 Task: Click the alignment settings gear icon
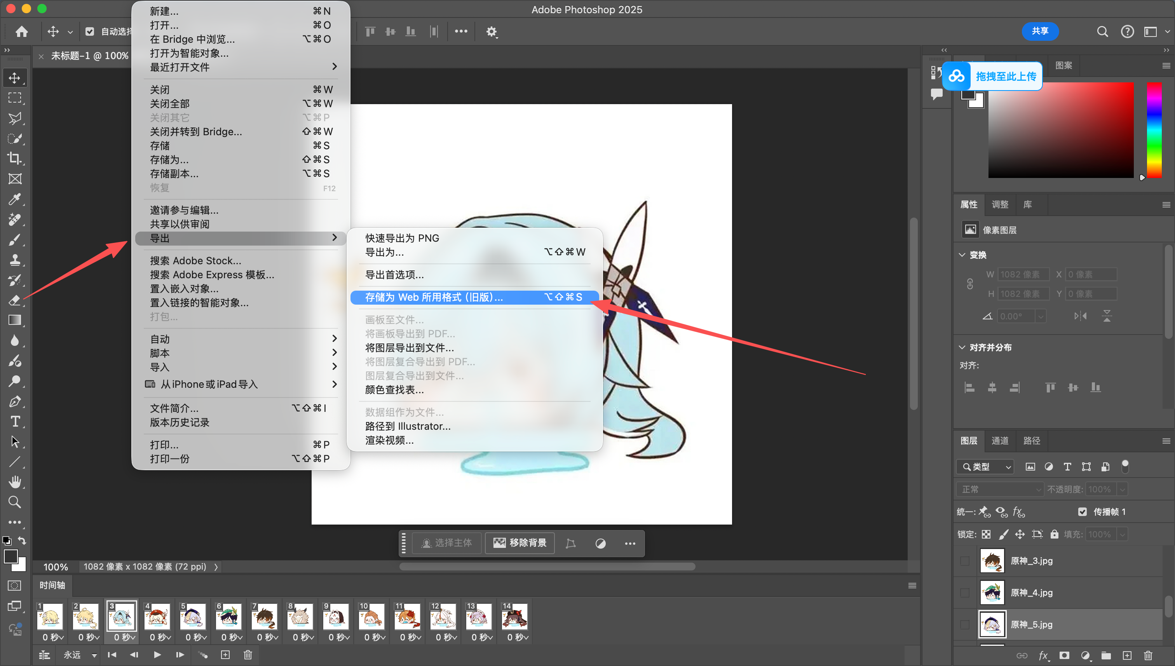491,31
